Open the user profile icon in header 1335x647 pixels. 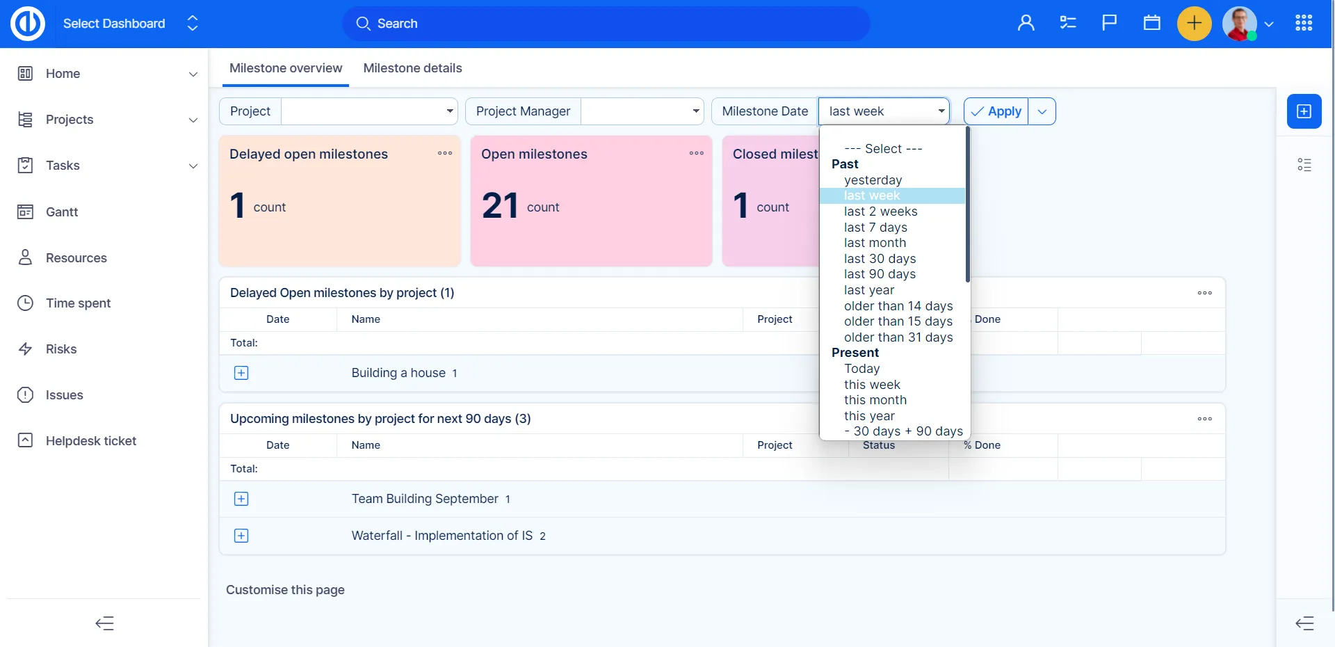1026,23
